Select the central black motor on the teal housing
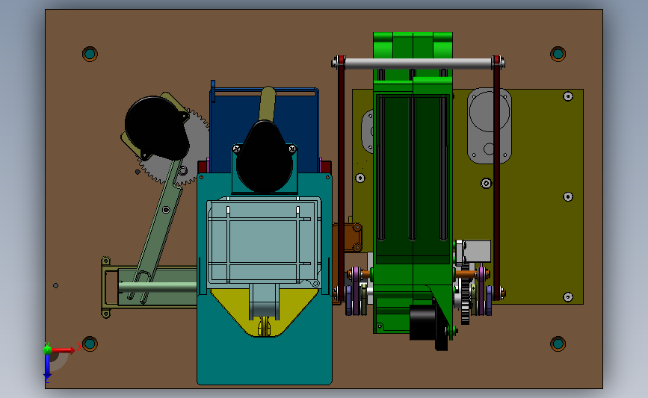Viewport: 648px width, 398px height. pyautogui.click(x=265, y=158)
